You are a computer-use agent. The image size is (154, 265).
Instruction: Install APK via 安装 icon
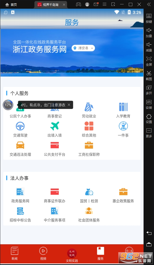pos(149,102)
